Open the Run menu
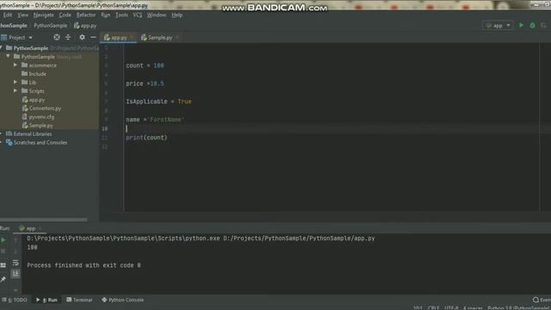 pyautogui.click(x=105, y=15)
